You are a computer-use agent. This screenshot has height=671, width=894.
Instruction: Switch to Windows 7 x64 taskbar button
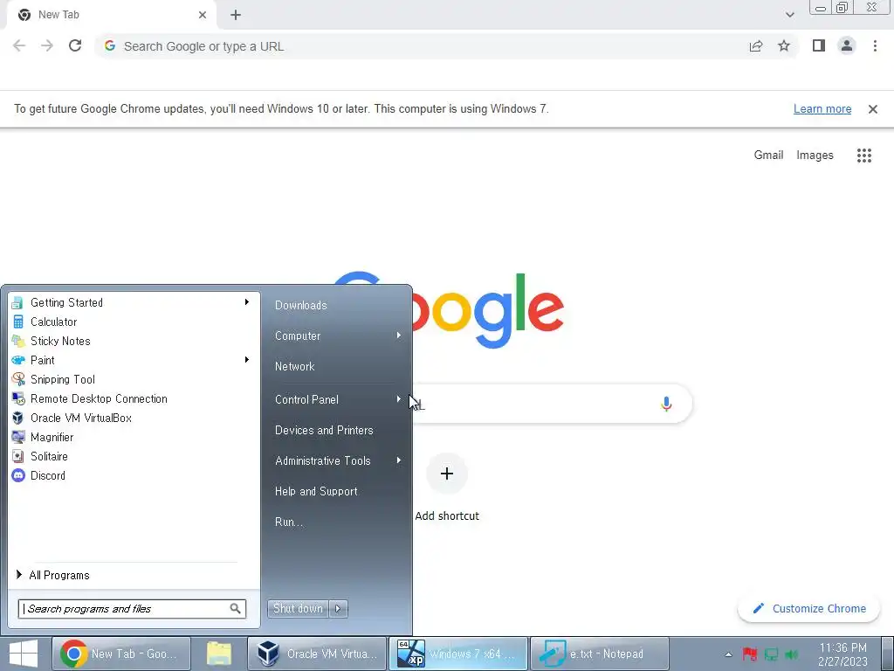click(458, 654)
